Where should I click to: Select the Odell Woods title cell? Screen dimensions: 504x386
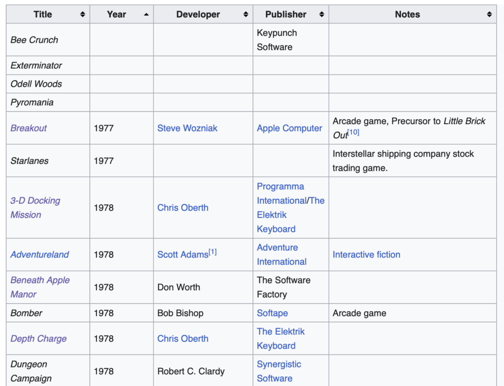tap(48, 84)
